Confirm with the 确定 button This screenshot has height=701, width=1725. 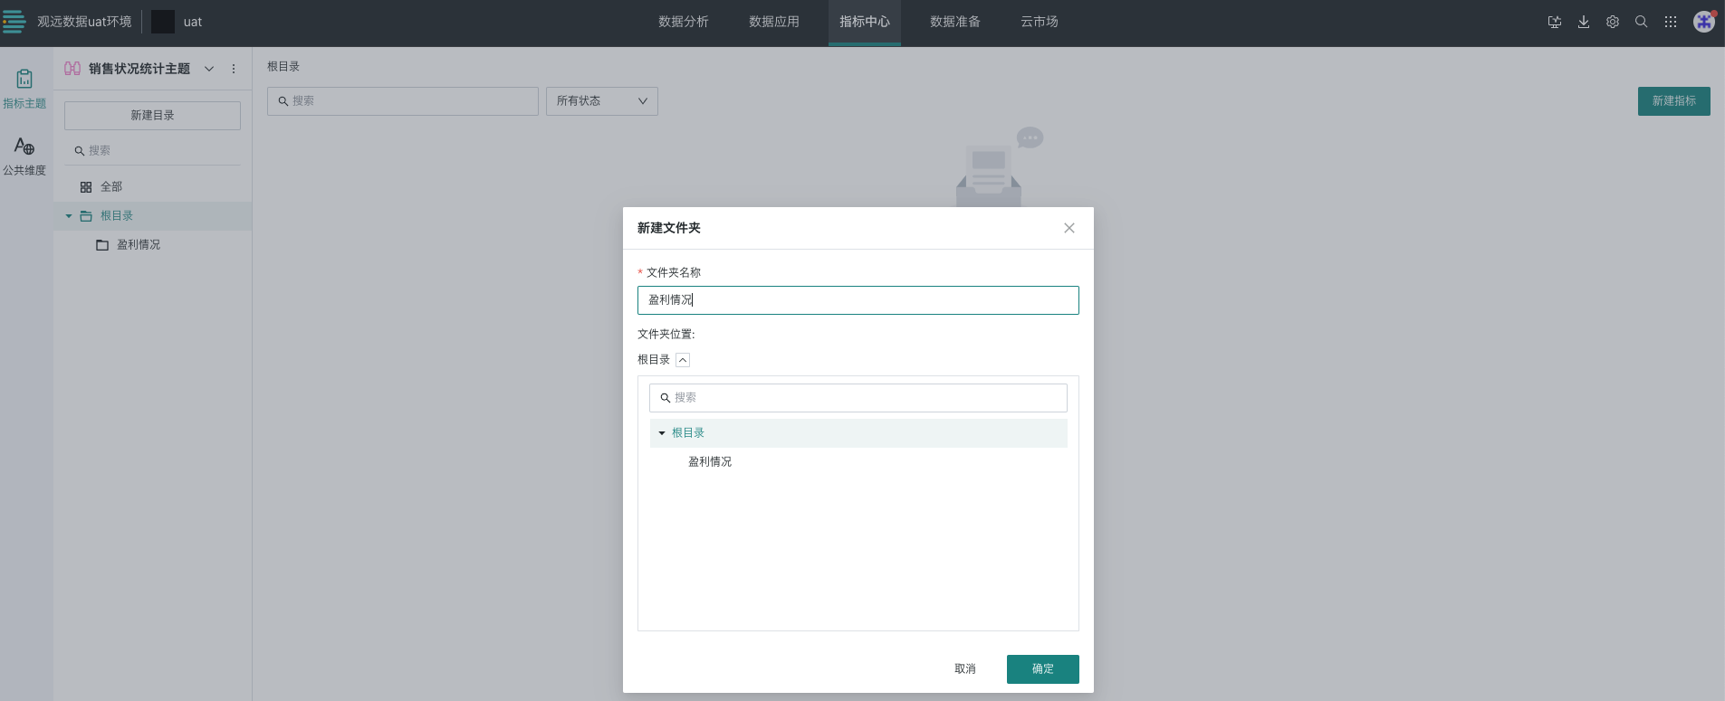tap(1043, 669)
